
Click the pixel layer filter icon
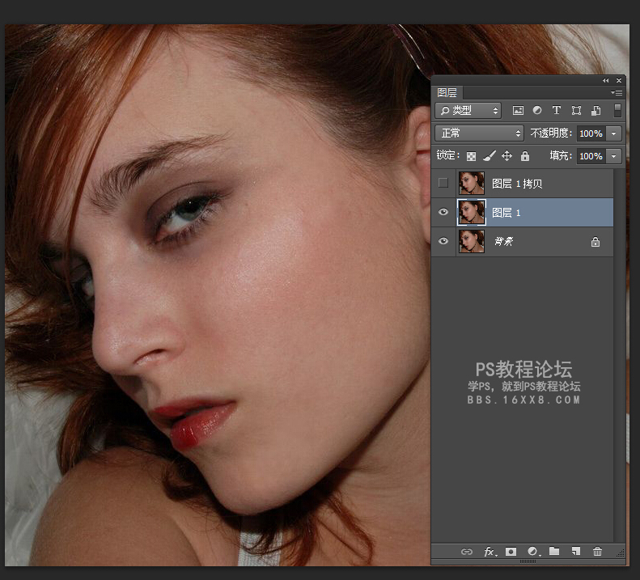point(518,111)
